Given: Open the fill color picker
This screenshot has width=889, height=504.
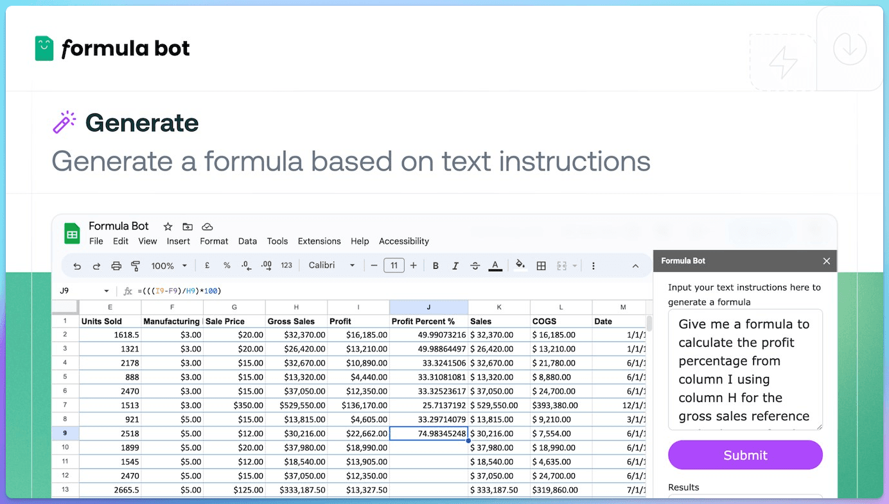Looking at the screenshot, I should [x=520, y=265].
